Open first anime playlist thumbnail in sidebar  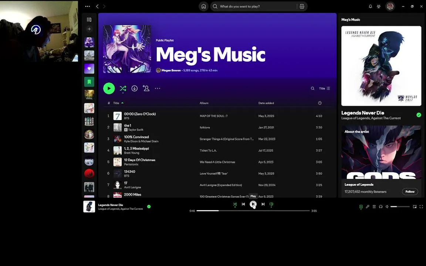coord(89,42)
